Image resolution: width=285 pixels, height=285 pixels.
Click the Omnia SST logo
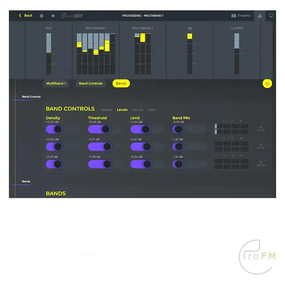click(72, 16)
